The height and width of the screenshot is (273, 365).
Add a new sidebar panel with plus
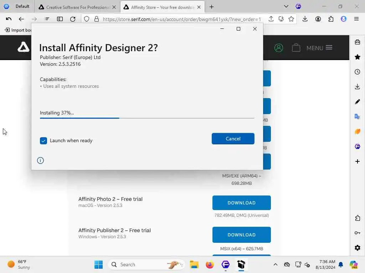click(357, 161)
